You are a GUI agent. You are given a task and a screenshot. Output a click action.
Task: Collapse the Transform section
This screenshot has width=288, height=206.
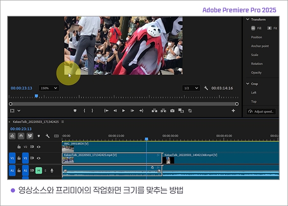tap(248, 19)
